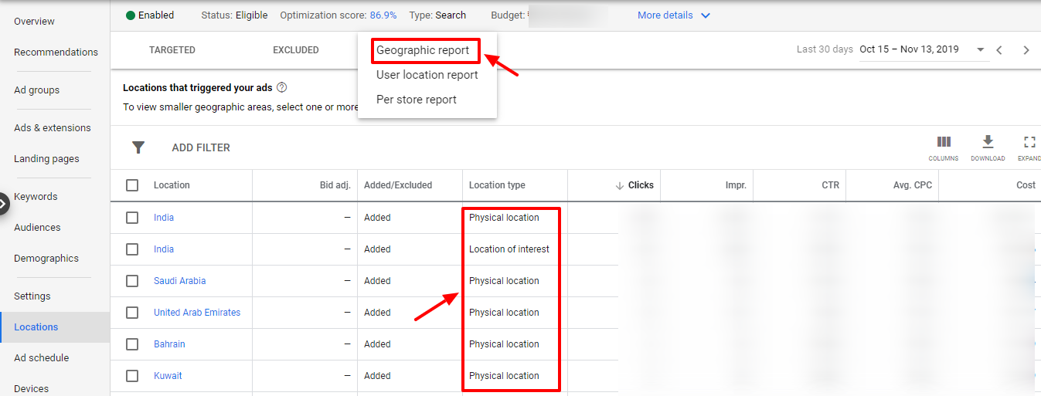Navigate to Keywords

[36, 197]
